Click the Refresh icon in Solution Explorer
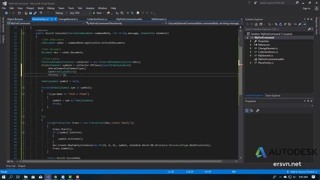The image size is (320, 180). [280, 24]
